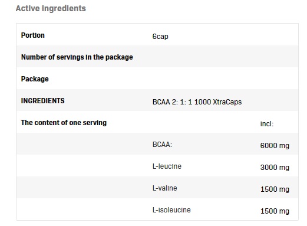Select the L-leucine ingredient name
The height and width of the screenshot is (226, 307).
(167, 166)
